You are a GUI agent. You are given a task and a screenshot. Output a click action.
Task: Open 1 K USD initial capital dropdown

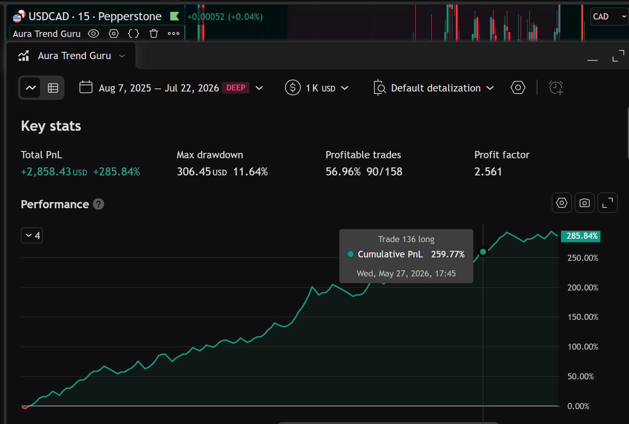pos(327,88)
